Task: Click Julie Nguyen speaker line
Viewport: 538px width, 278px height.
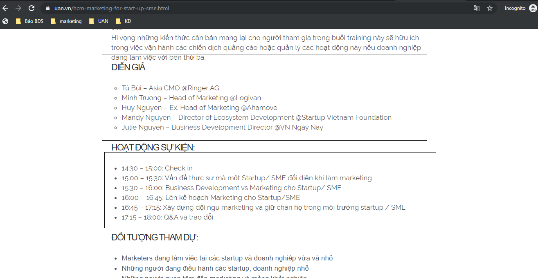Action: point(222,127)
